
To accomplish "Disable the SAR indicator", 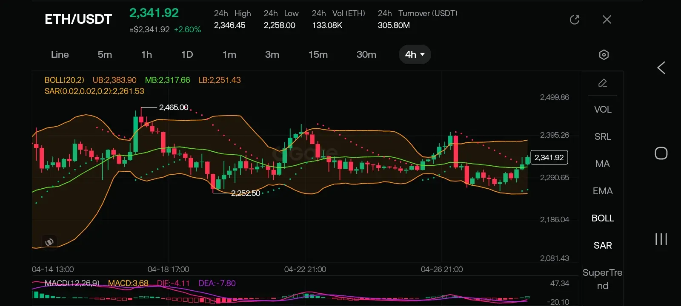I will pyautogui.click(x=603, y=245).
